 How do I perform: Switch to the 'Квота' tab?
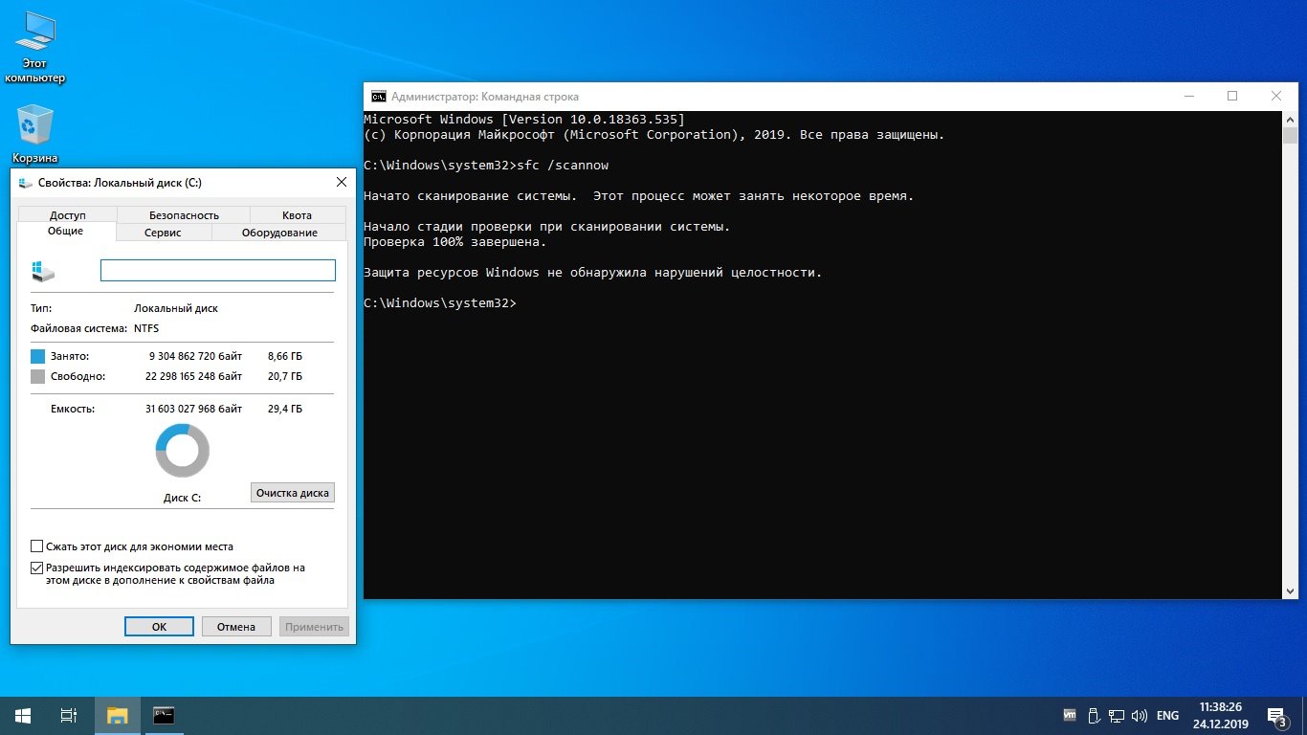(x=298, y=215)
